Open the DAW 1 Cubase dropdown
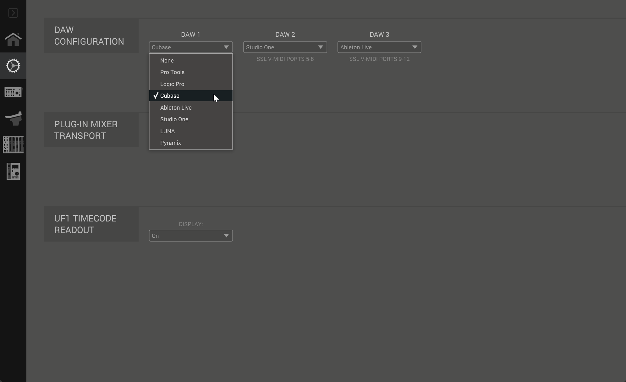 pos(191,47)
